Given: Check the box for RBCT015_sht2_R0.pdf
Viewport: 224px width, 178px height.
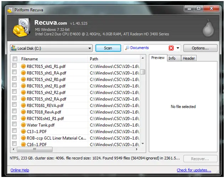Looking at the screenshot, I should point(14,79).
